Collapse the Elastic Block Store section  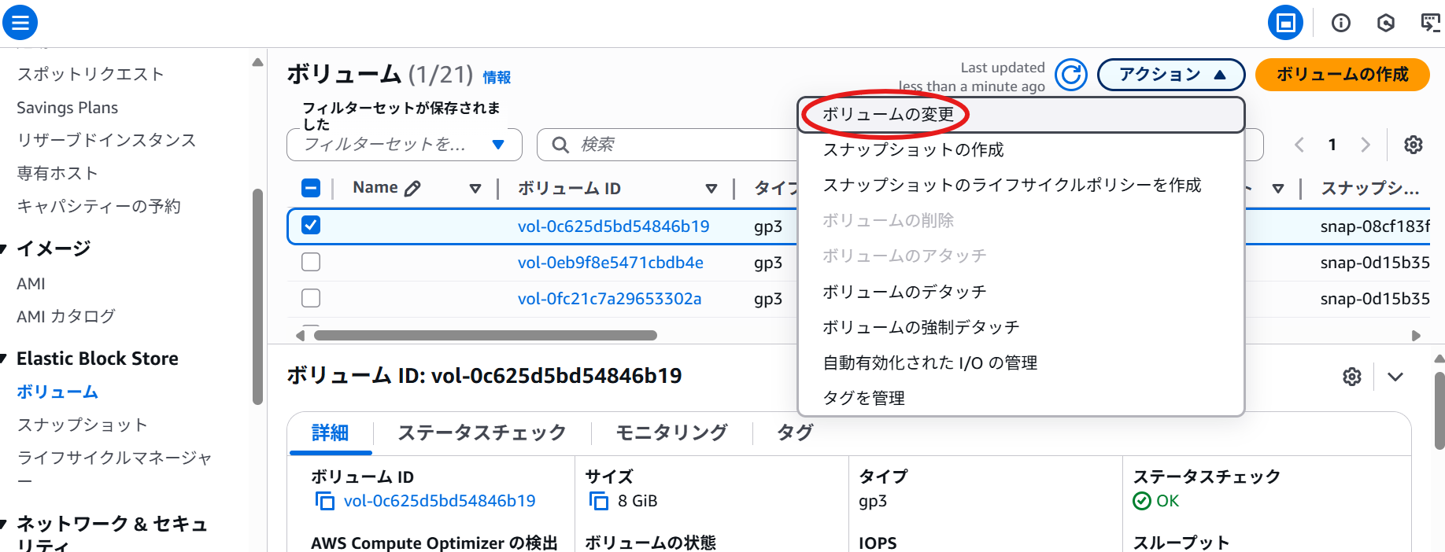(x=3, y=359)
